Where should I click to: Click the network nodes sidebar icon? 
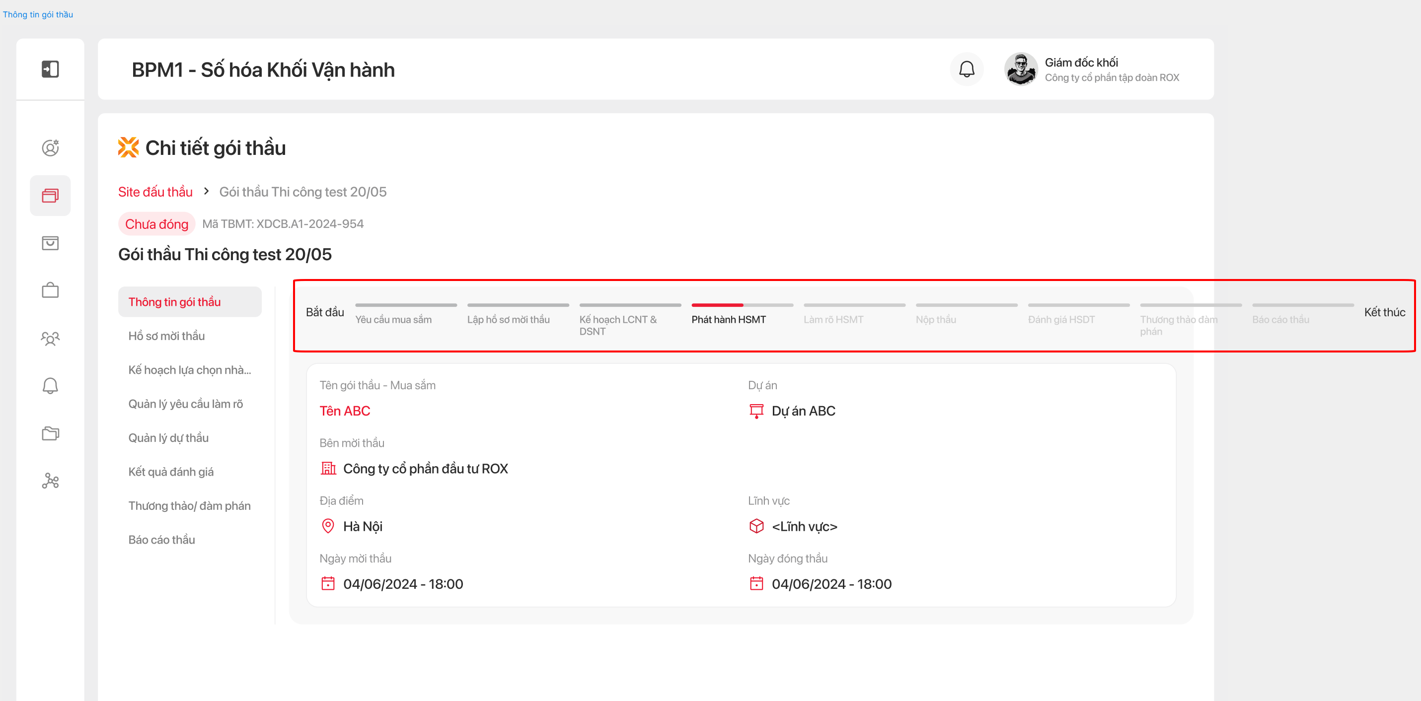tap(50, 481)
